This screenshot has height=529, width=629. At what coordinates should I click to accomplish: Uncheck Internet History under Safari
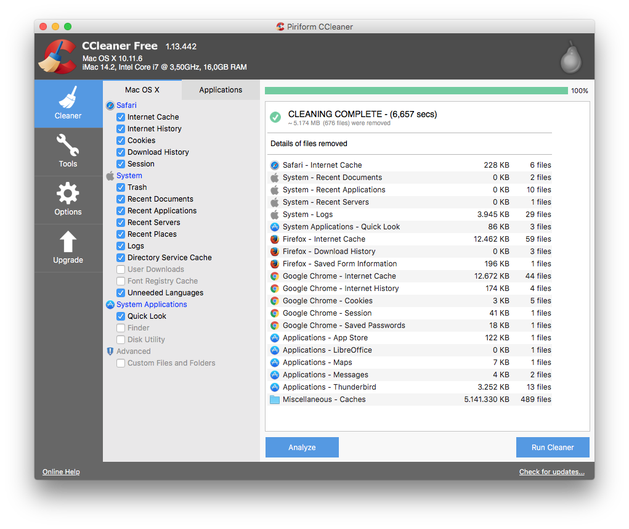121,128
